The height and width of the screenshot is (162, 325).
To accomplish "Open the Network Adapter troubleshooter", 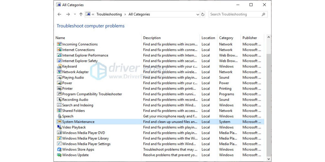I will (x=76, y=72).
